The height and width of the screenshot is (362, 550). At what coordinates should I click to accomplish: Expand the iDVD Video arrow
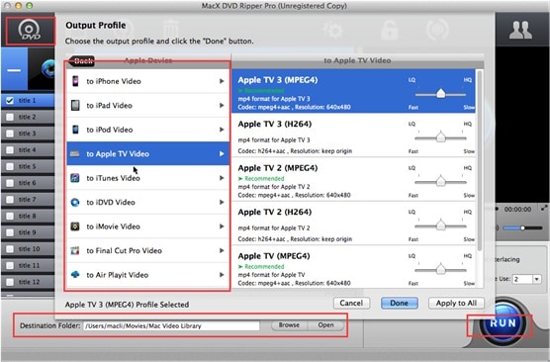point(222,202)
